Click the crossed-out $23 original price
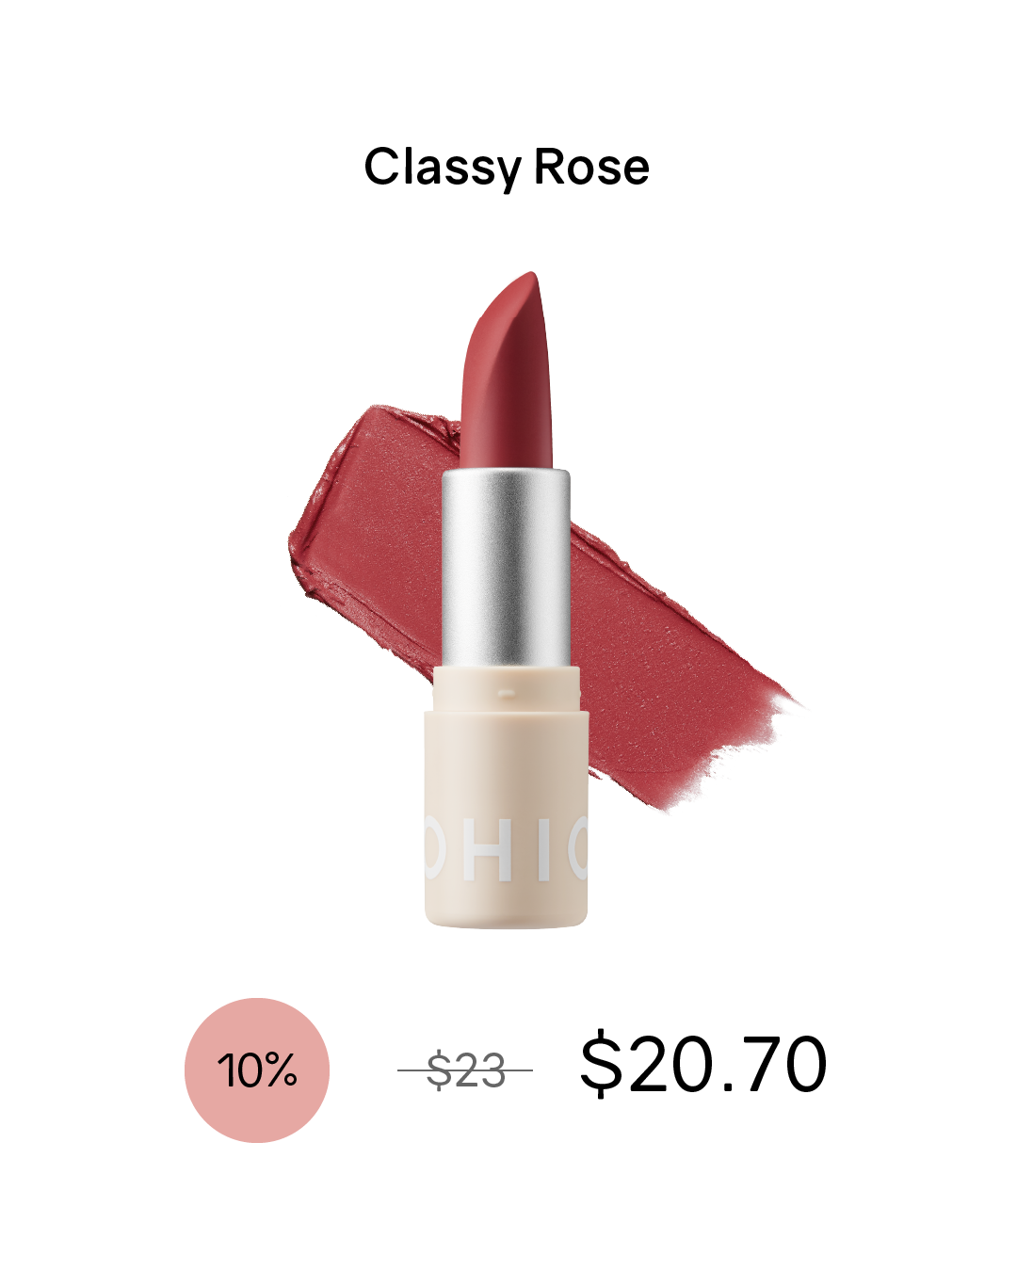 point(465,1070)
